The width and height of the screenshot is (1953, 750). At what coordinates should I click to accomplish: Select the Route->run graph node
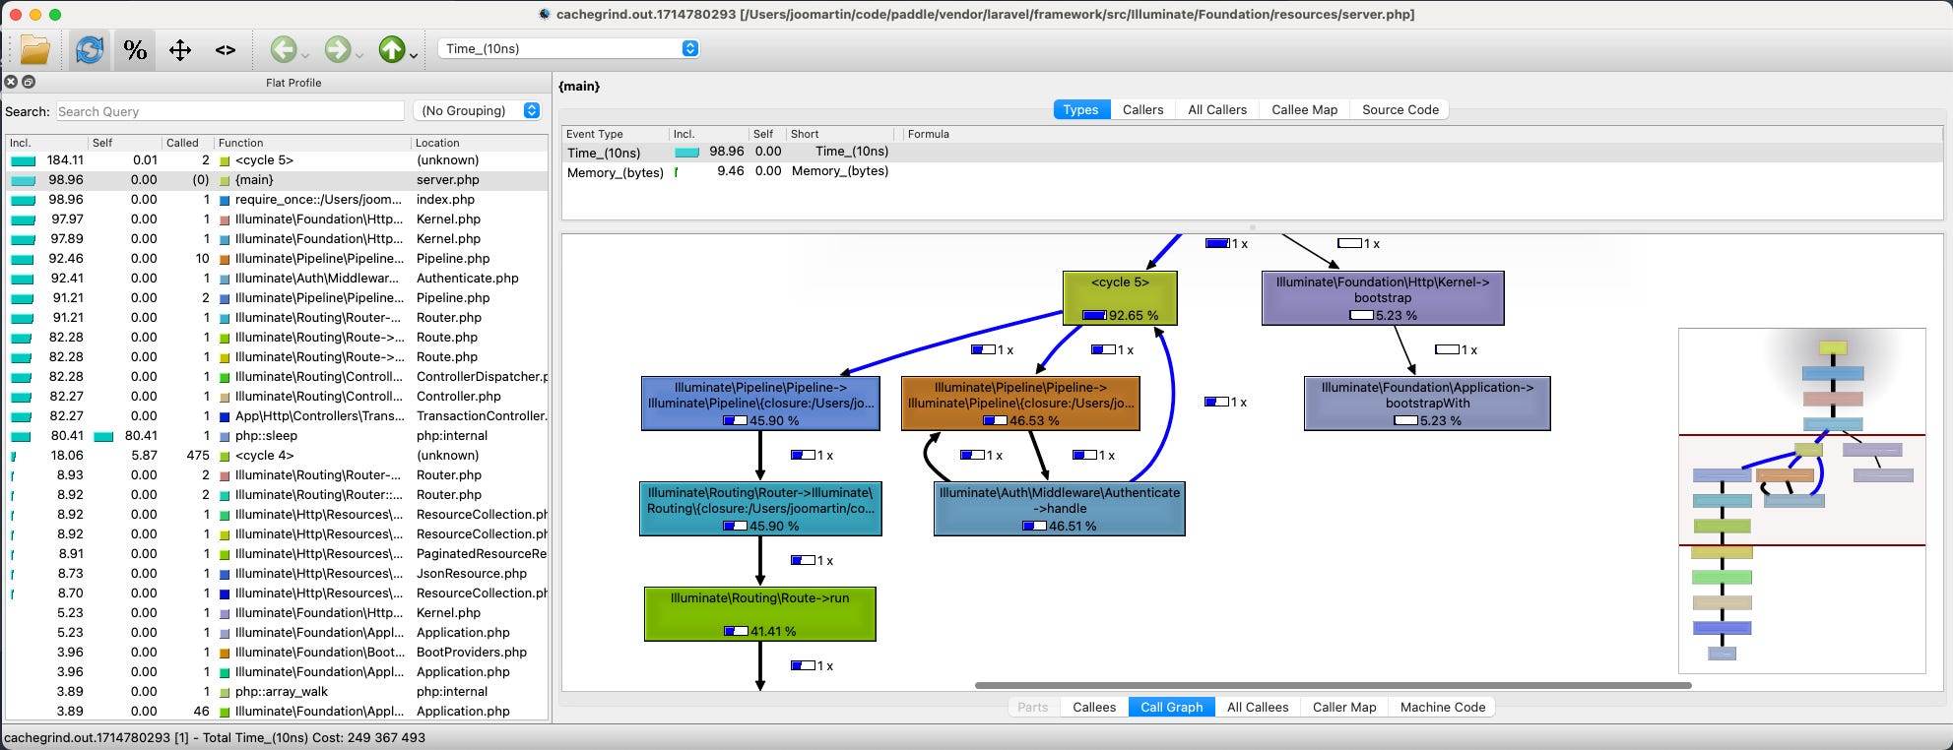[x=759, y=614]
